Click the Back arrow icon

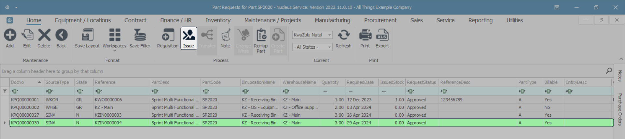coord(61,35)
